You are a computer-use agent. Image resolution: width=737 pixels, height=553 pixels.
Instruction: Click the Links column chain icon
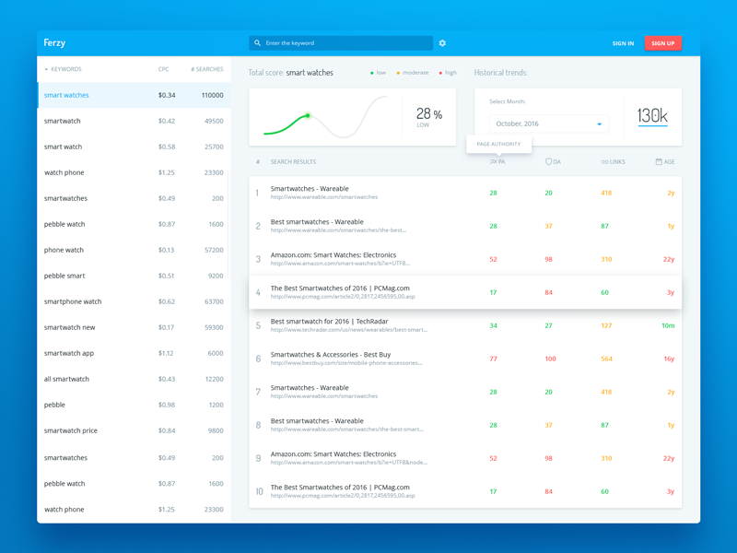tap(604, 162)
